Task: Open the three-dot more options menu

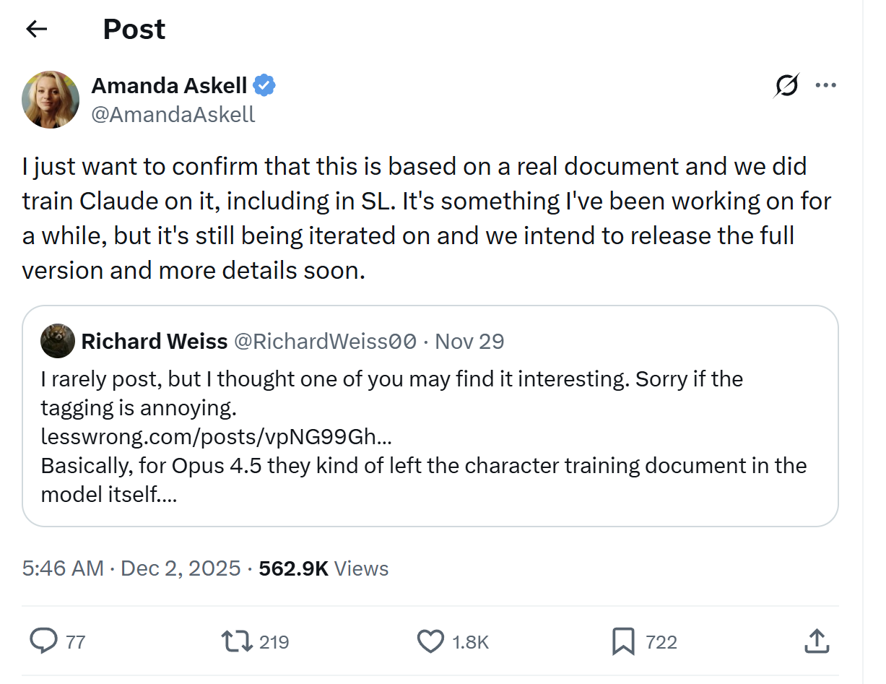Action: point(825,86)
